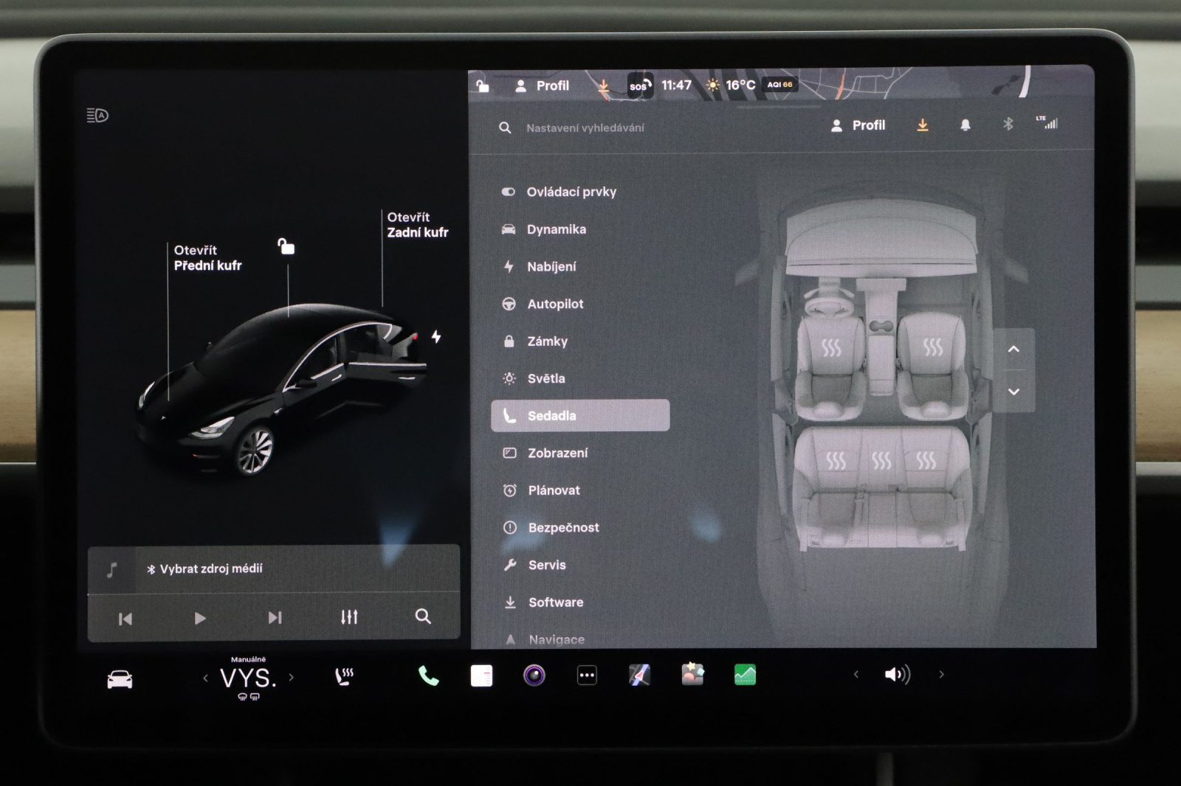
Task: Open the car controls icon
Action: coord(120,679)
